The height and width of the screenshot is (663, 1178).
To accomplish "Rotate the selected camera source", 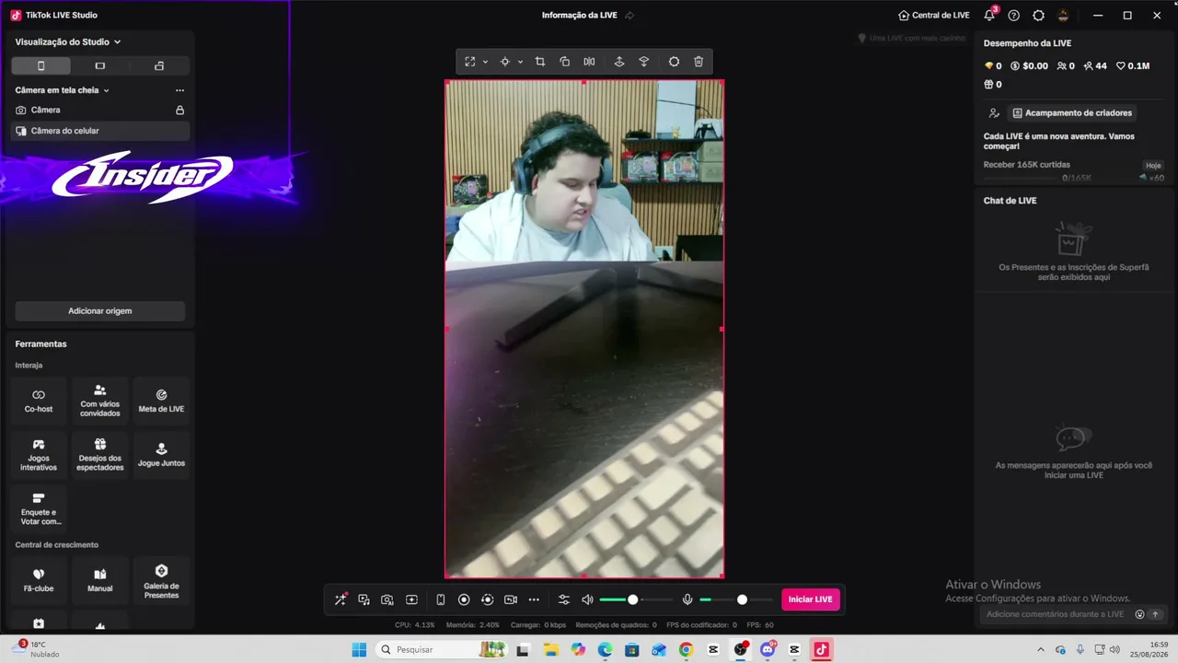I will (x=565, y=62).
